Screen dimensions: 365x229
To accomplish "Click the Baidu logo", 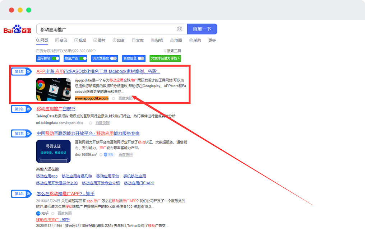I will (18, 29).
